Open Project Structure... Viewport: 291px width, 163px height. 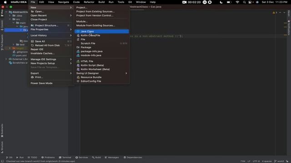coord(51,25)
